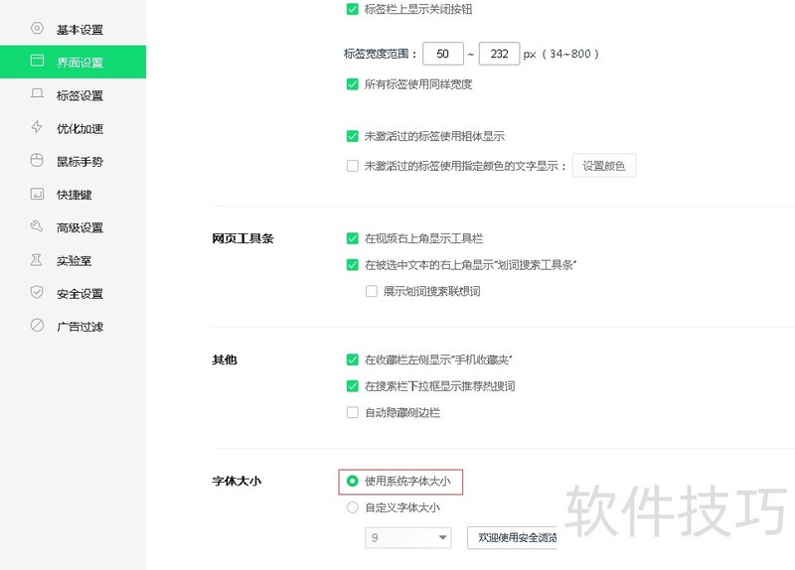The width and height of the screenshot is (795, 570).
Task: Enable 展示划词搜索联想词 checkbox
Action: (x=371, y=292)
